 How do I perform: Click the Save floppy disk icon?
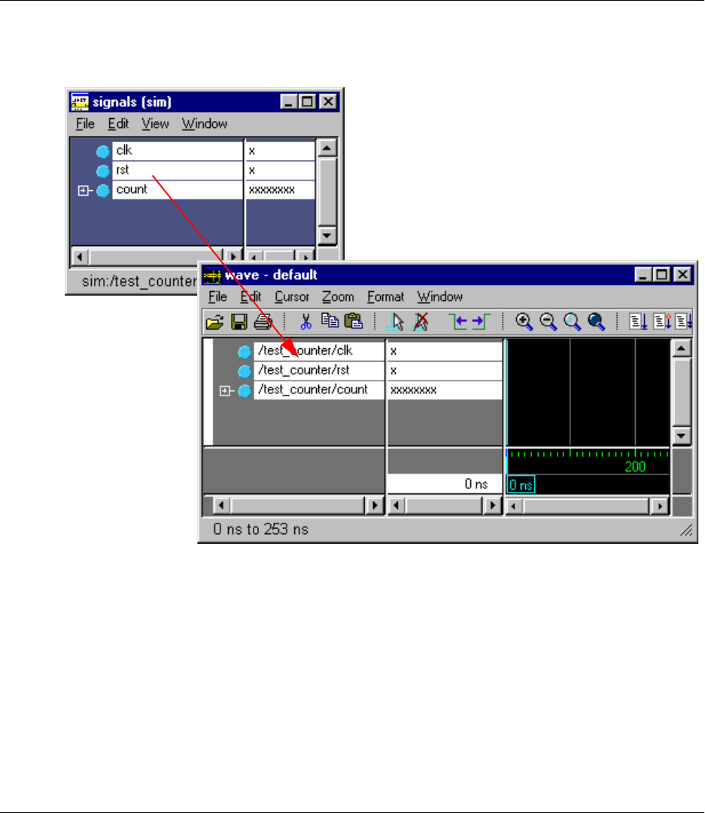click(239, 322)
